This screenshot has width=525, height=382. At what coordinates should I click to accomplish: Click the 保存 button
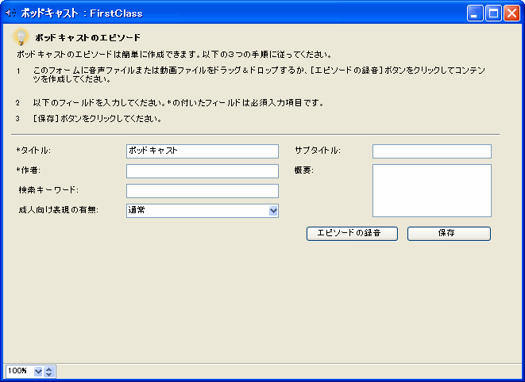click(449, 233)
